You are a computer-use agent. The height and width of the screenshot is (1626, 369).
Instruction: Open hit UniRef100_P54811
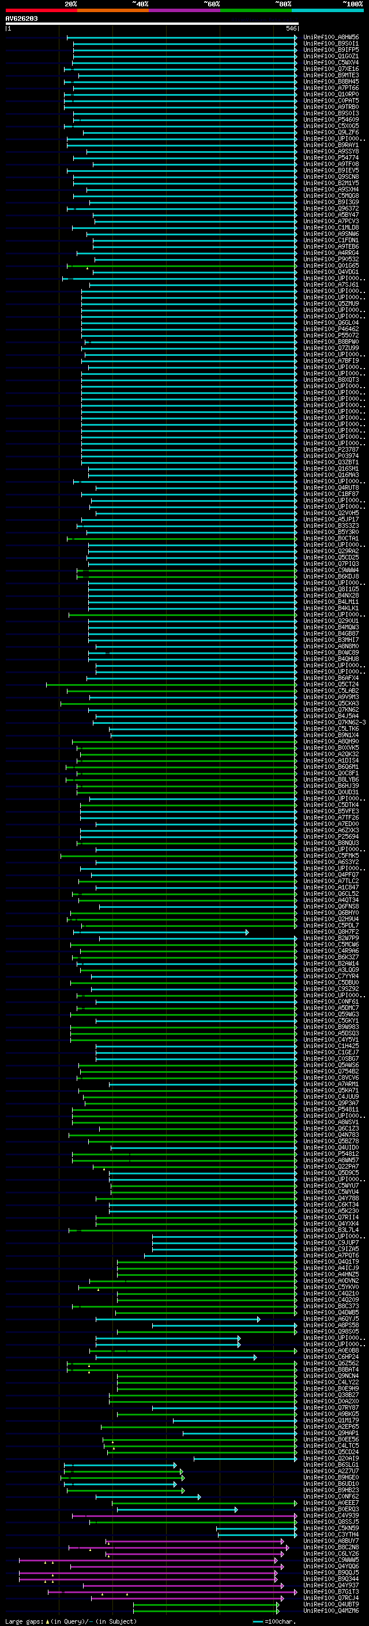pyautogui.click(x=331, y=1110)
